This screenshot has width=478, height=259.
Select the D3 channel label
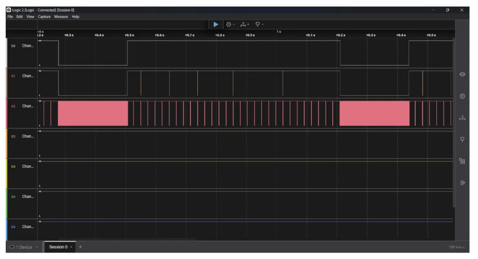[22, 136]
